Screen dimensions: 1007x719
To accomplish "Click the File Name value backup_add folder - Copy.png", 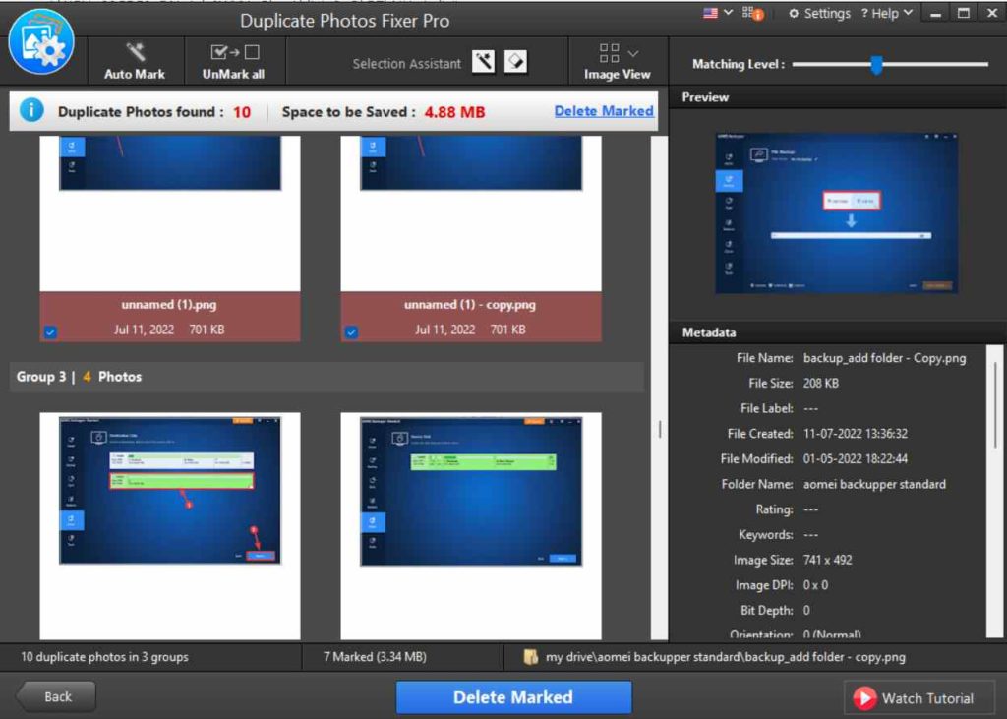I will [x=884, y=358].
